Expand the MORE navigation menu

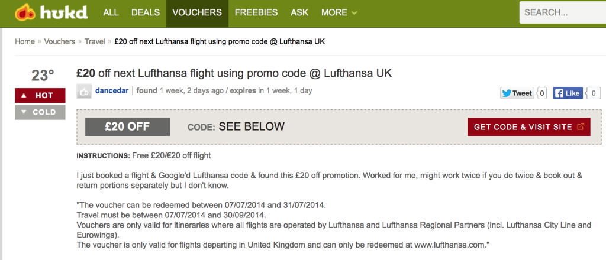[x=339, y=12]
